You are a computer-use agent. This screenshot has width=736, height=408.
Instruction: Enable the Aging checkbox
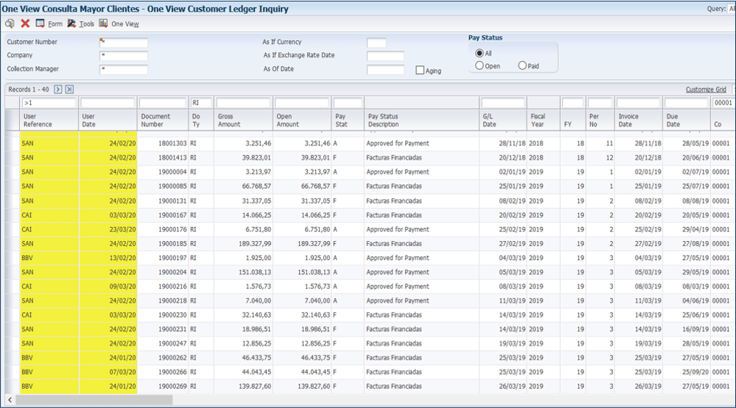point(420,70)
